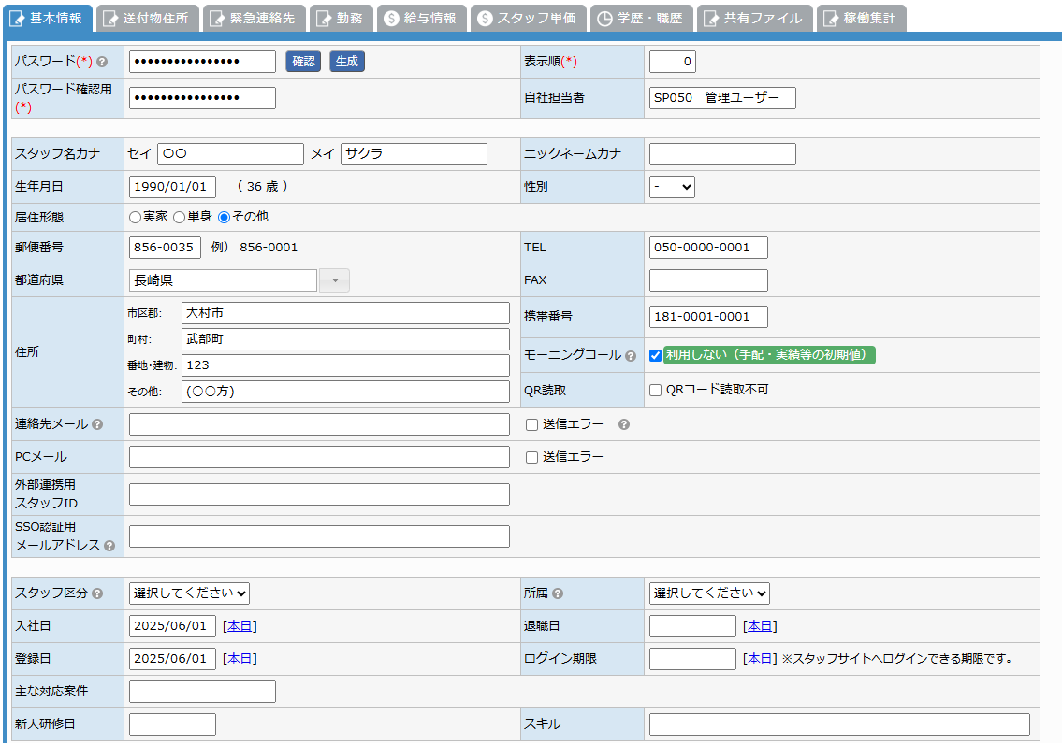Click 本日 link next to 入社日
Image resolution: width=1062 pixels, height=743 pixels.
pyautogui.click(x=240, y=626)
